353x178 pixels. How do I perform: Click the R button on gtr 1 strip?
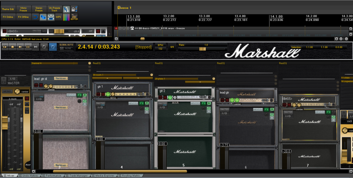click(147, 112)
